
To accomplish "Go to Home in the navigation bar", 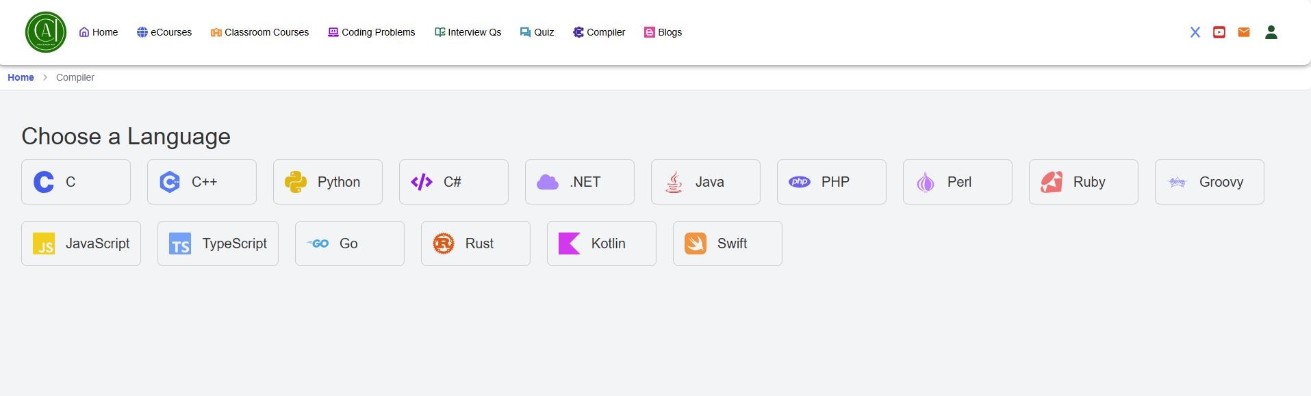I will click(x=99, y=32).
